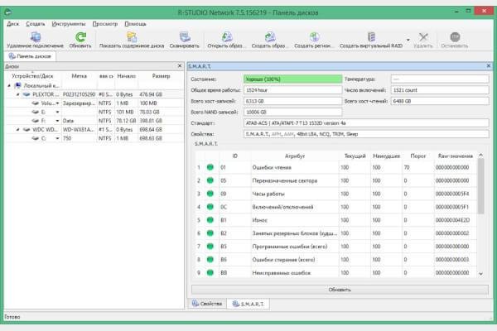
Task: Click green status dot for attribute 09
Action: tap(210, 194)
